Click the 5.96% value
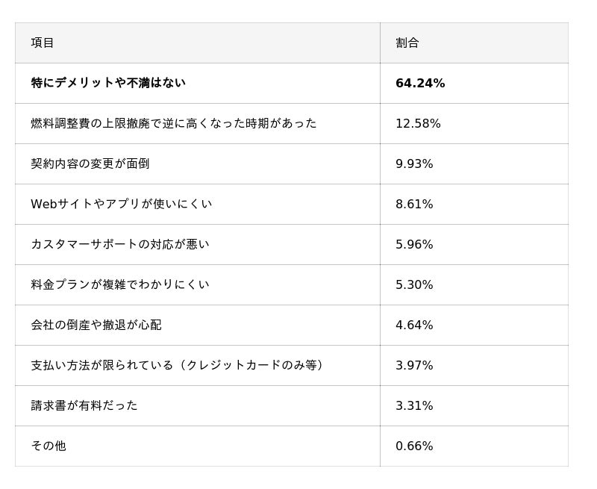The height and width of the screenshot is (489, 597). (414, 244)
